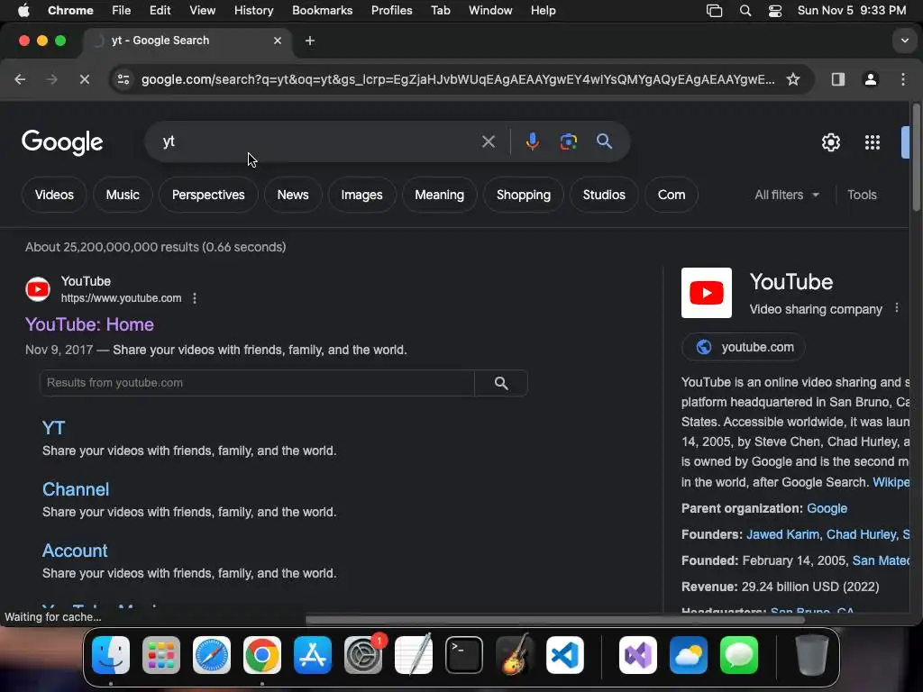The image size is (923, 692).
Task: Stop loading the page
Action: (x=84, y=79)
